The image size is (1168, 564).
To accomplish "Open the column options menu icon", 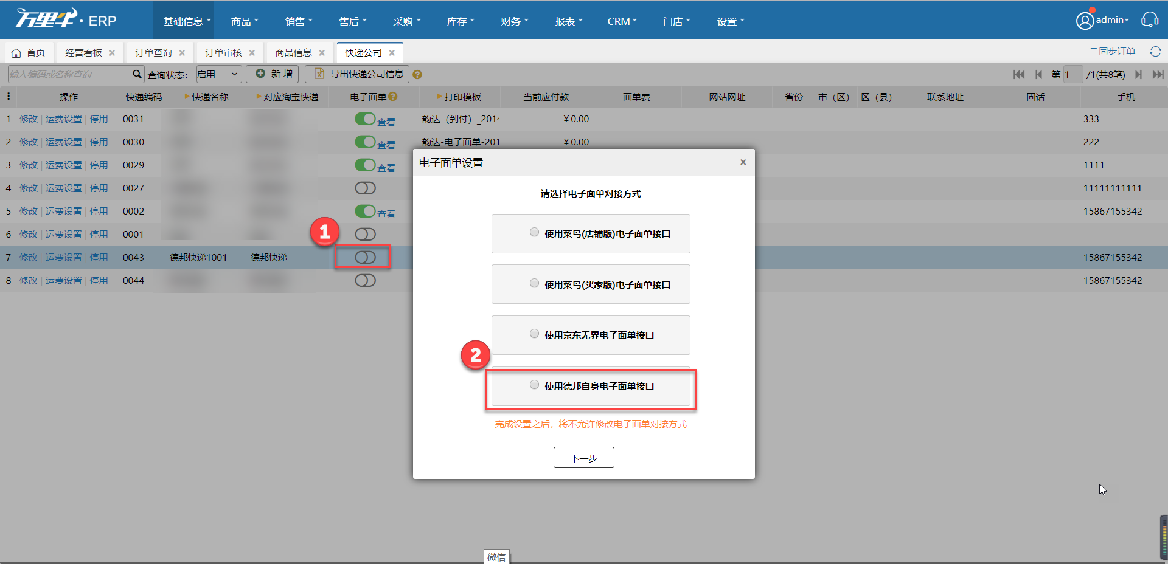I will (9, 97).
